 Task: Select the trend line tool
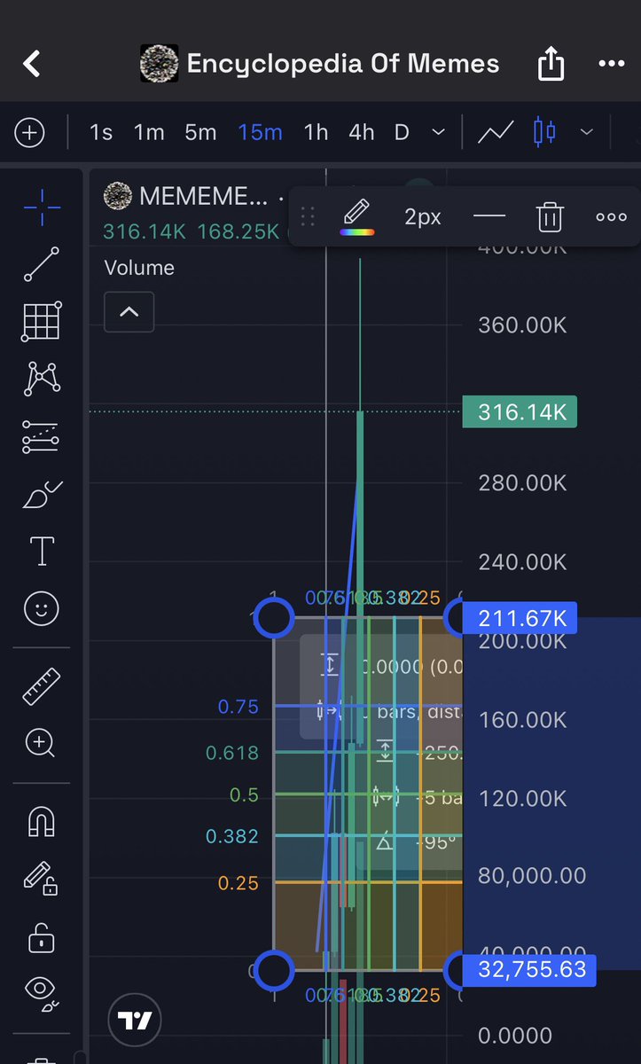42,264
